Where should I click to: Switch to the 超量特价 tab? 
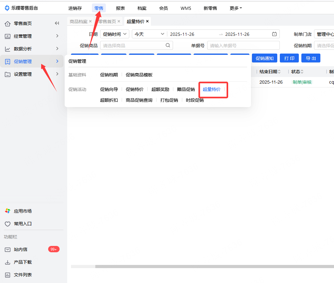136,22
